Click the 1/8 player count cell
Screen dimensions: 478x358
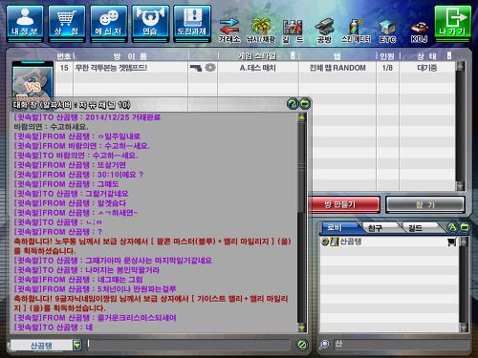click(x=387, y=68)
